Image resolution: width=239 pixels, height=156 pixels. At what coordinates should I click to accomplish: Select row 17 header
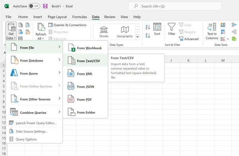click(4, 148)
